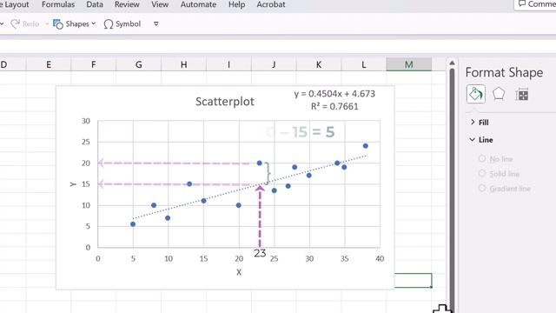The height and width of the screenshot is (313, 556).
Task: Select the upper horizontal dashed arrow at 20
Action: (x=174, y=163)
